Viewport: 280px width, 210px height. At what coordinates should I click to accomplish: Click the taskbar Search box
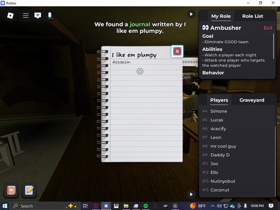(x=45, y=206)
